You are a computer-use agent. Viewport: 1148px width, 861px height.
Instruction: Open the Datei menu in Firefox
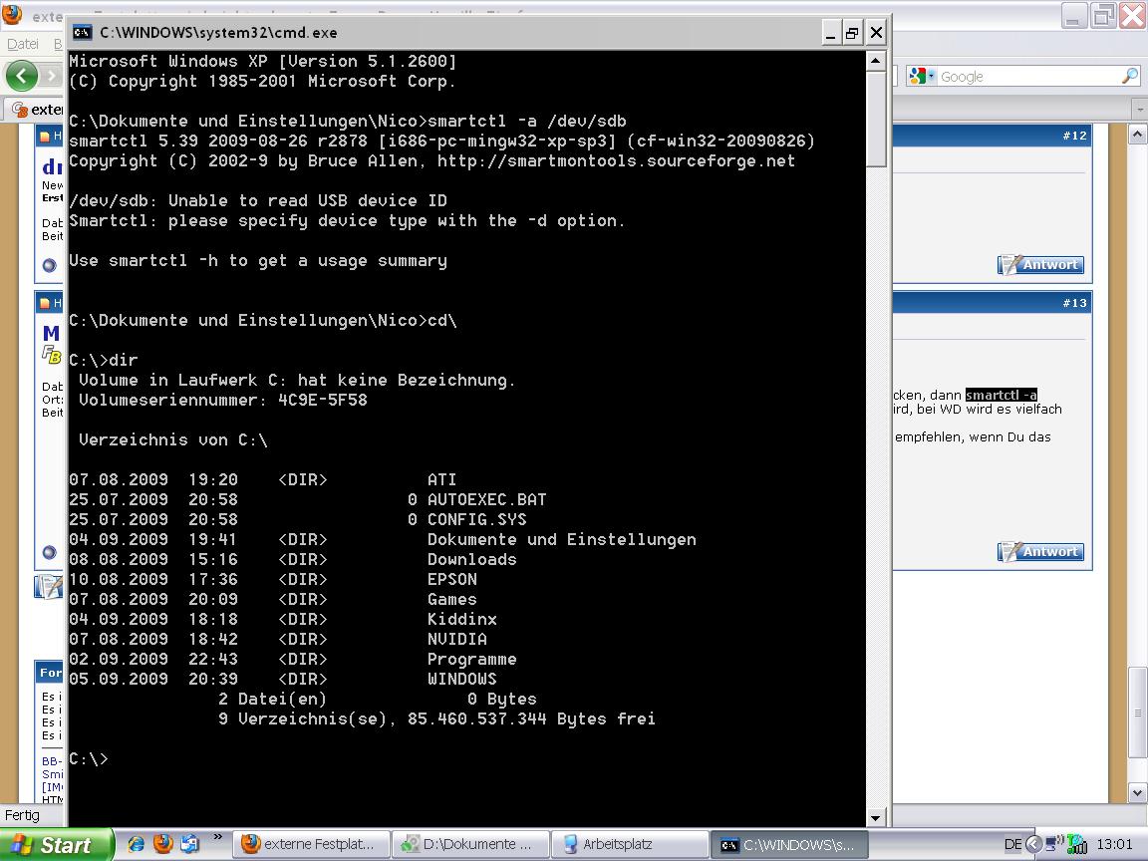click(x=23, y=44)
